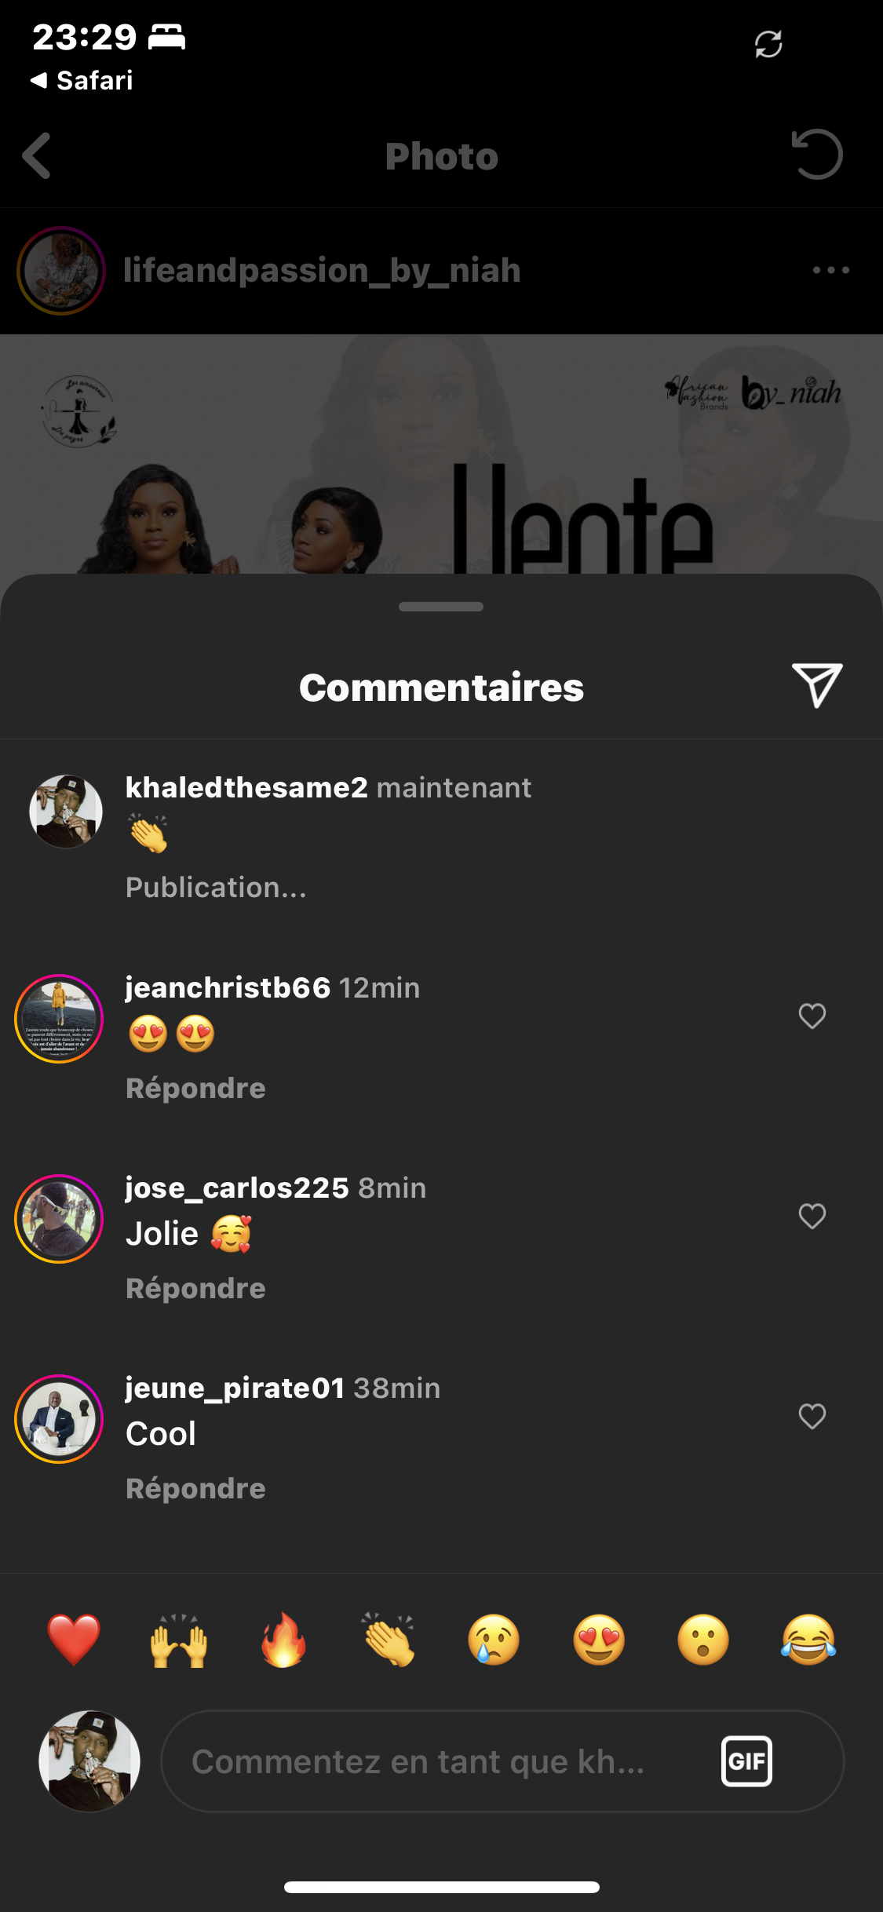Screen dimensions: 883x1912
Task: Insert the fire emoji
Action: [283, 1640]
